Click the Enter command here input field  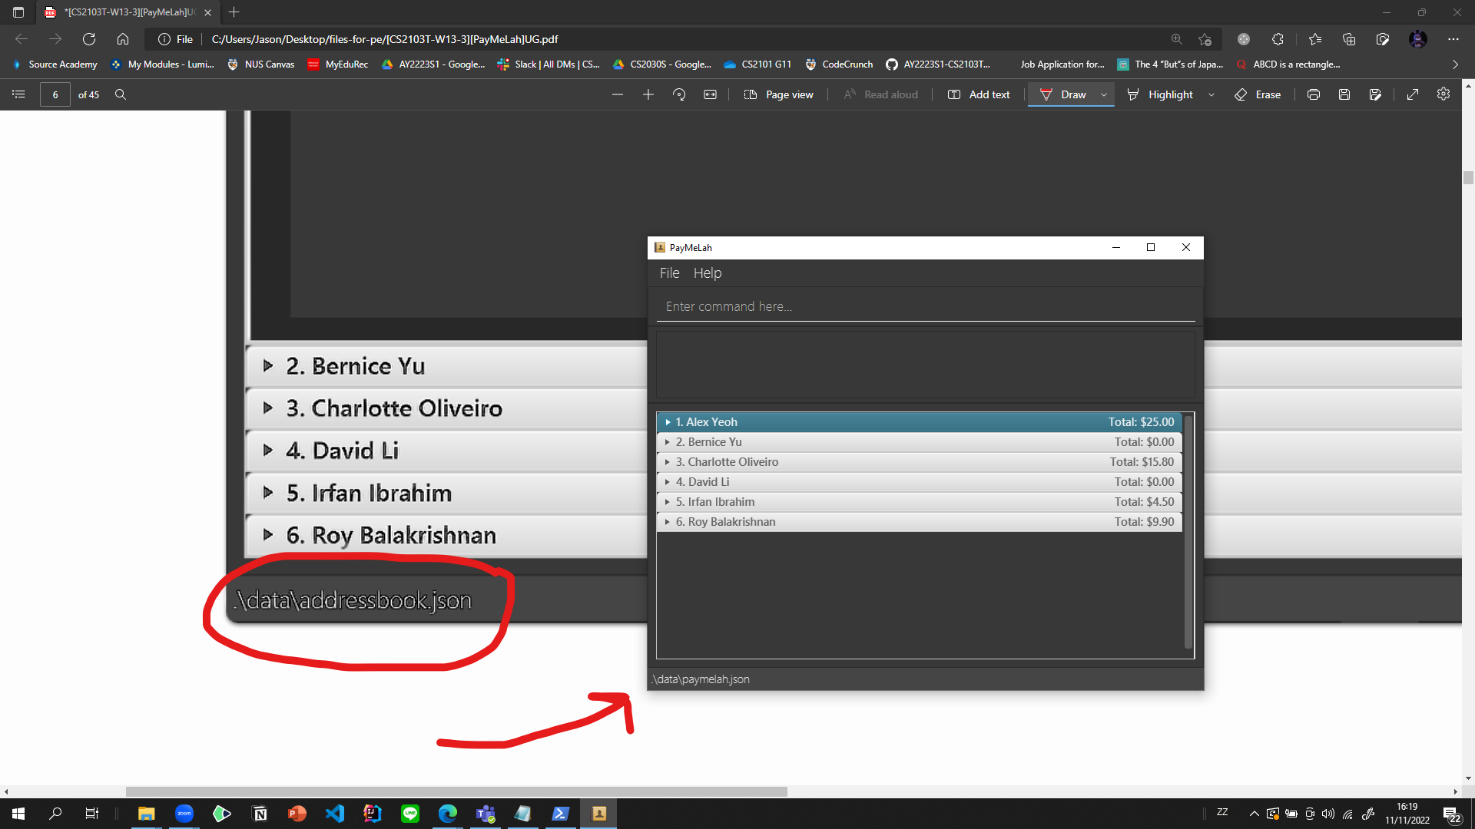point(925,306)
